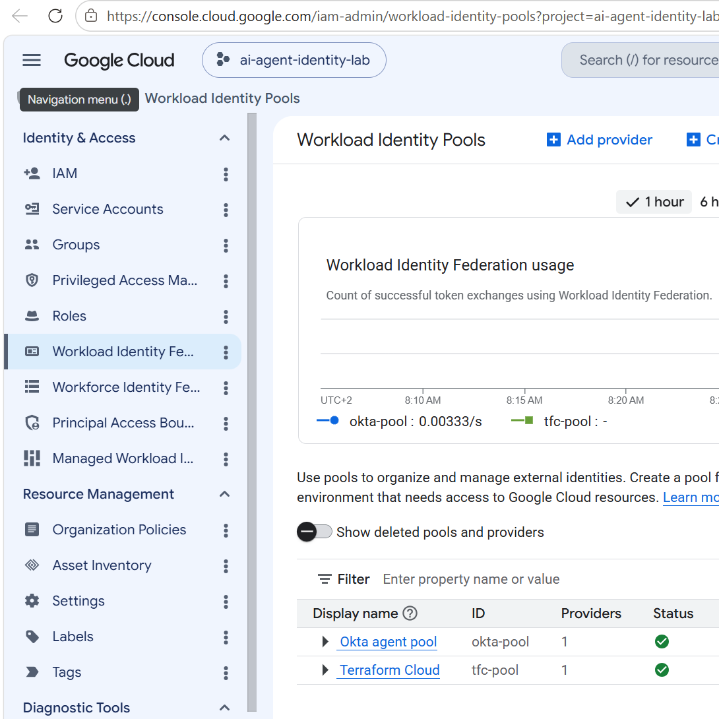Viewport: 719px width, 719px height.
Task: Collapse the Resource Management section
Action: (224, 494)
